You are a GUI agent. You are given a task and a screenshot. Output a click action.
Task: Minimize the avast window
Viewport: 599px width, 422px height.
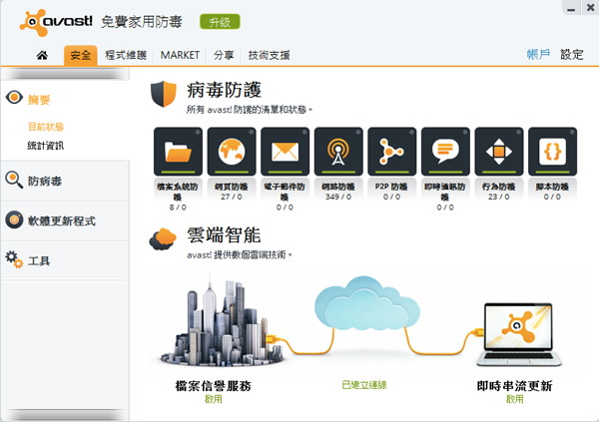tap(571, 8)
